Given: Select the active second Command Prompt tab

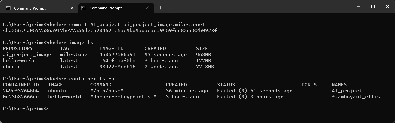Looking at the screenshot, I should click(106, 8).
